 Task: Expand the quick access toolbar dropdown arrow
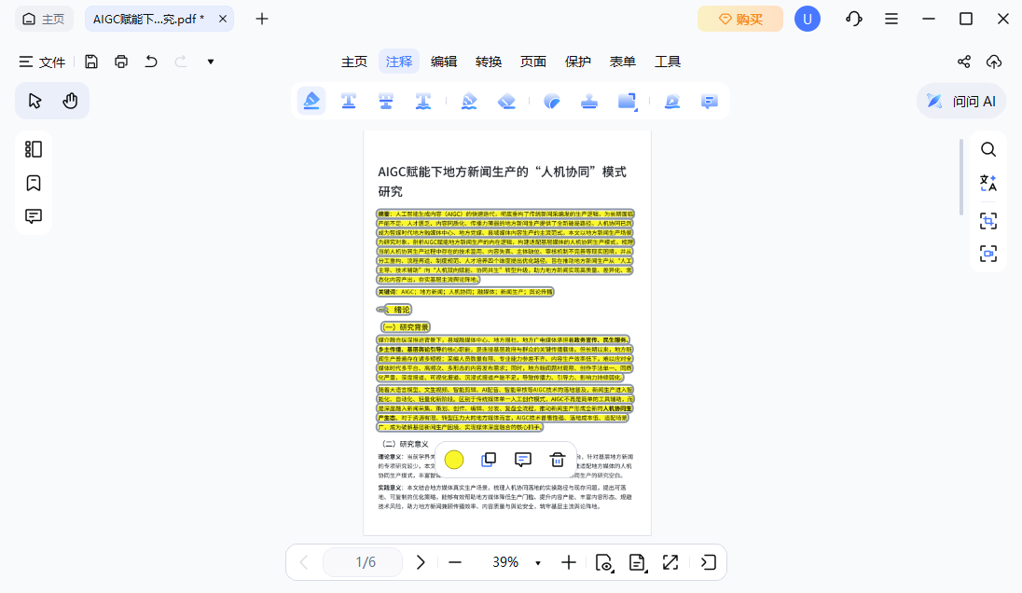tap(211, 62)
